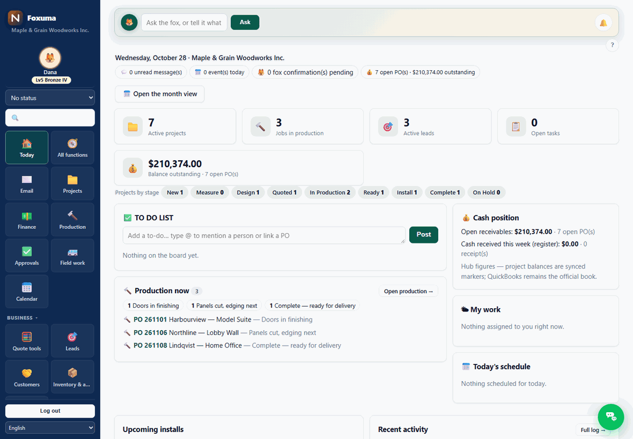Open the Approvals checkmark tile
The width and height of the screenshot is (633, 439).
coord(27,255)
